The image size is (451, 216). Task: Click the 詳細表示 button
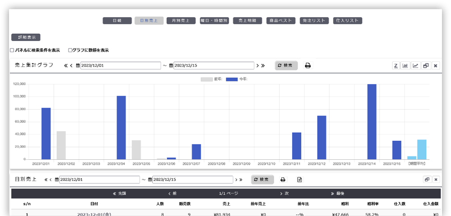coord(26,37)
